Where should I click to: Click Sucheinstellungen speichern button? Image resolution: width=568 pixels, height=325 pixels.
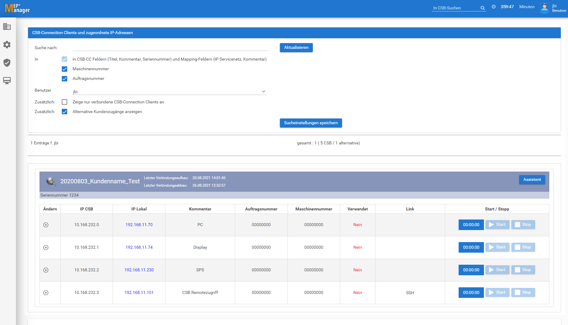[311, 123]
